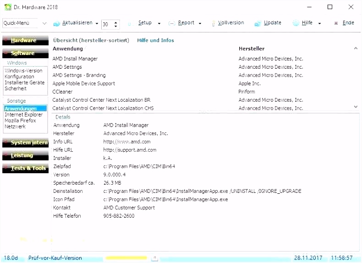
Task: Click date 28.11.2017 in status bar
Action: point(308,258)
